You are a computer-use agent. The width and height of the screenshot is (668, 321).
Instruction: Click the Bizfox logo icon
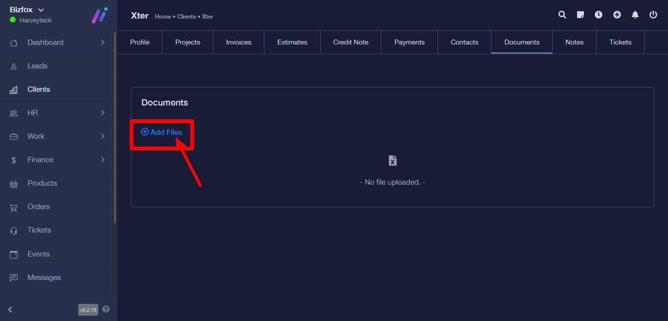pos(100,15)
